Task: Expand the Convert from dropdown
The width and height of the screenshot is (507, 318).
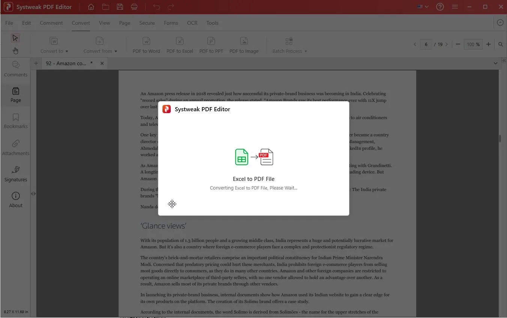Action: click(x=100, y=51)
